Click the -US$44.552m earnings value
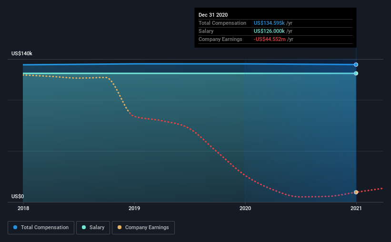Viewport: 391px width, 242px height. tap(270, 39)
